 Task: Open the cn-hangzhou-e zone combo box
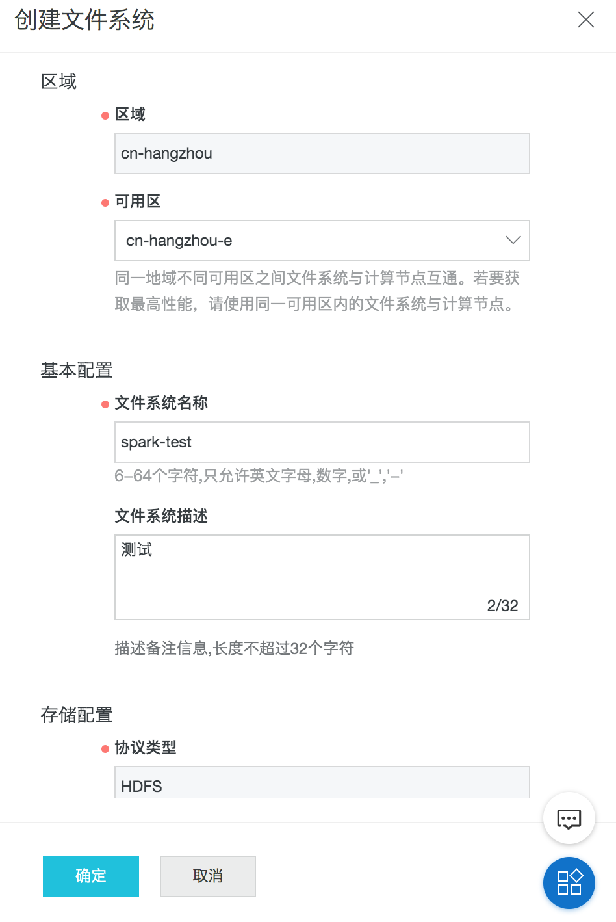coord(322,241)
